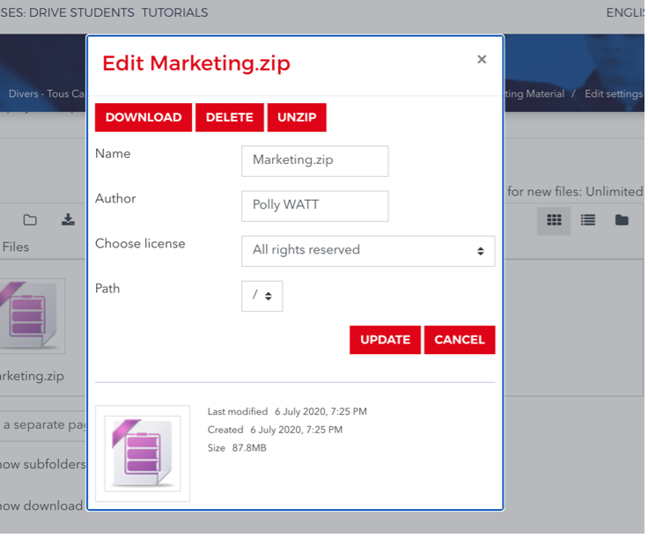Focus the Author field with Polly WATT

[314, 206]
